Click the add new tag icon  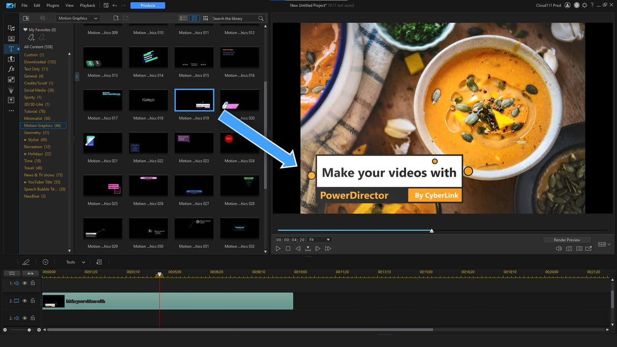(32, 38)
